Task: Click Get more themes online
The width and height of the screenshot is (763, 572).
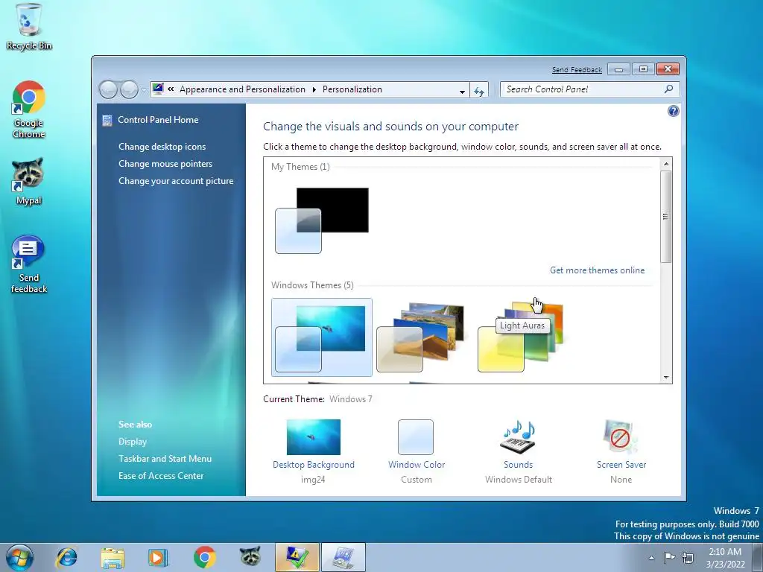Action: click(597, 270)
